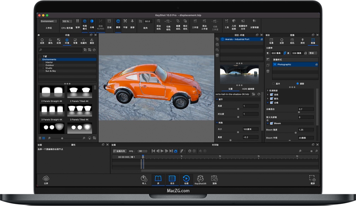Click the Import (导入) icon

pyautogui.click(x=144, y=179)
